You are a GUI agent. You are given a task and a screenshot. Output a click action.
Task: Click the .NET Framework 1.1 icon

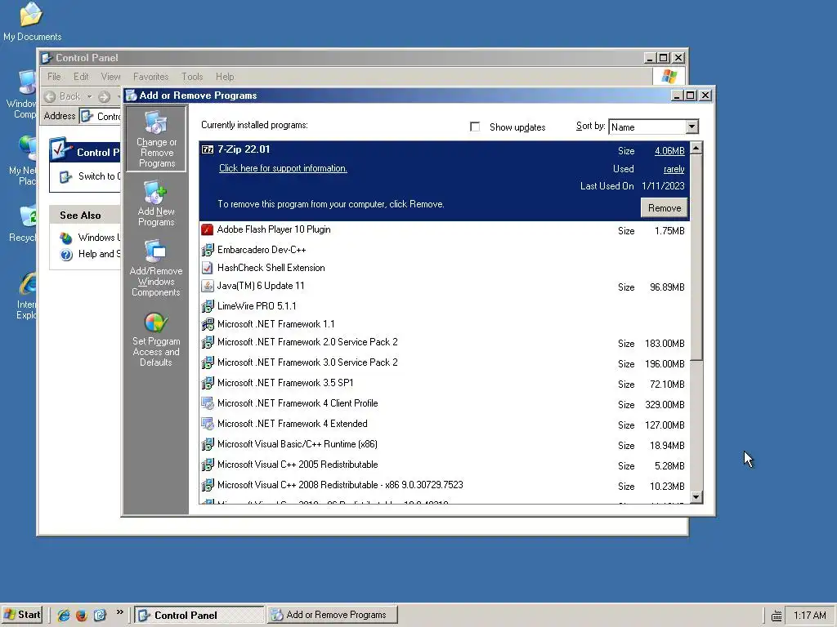tap(207, 324)
